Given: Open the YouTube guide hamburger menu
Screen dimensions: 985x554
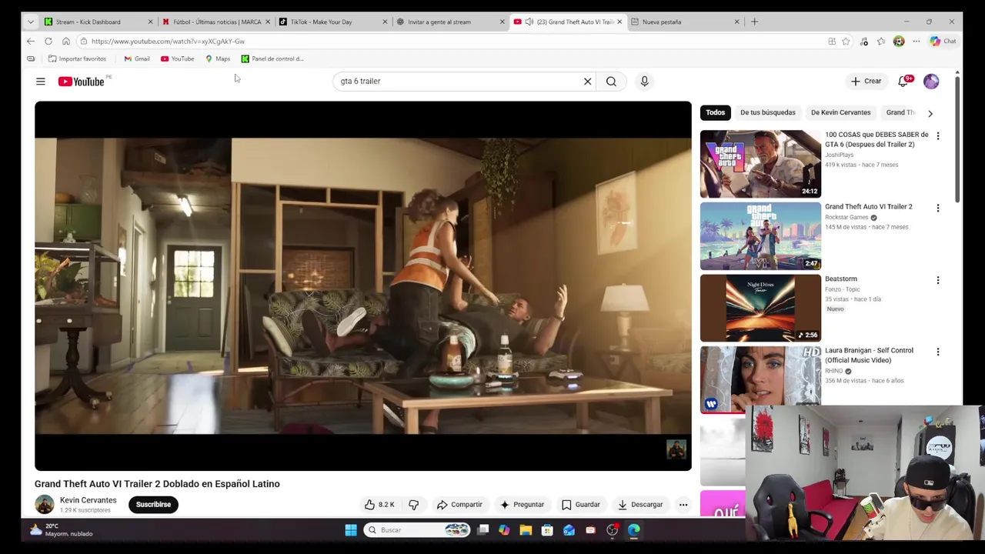Looking at the screenshot, I should (40, 82).
